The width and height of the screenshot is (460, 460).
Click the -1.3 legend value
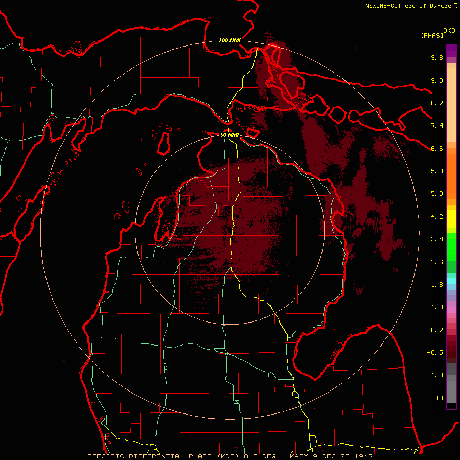435,376
